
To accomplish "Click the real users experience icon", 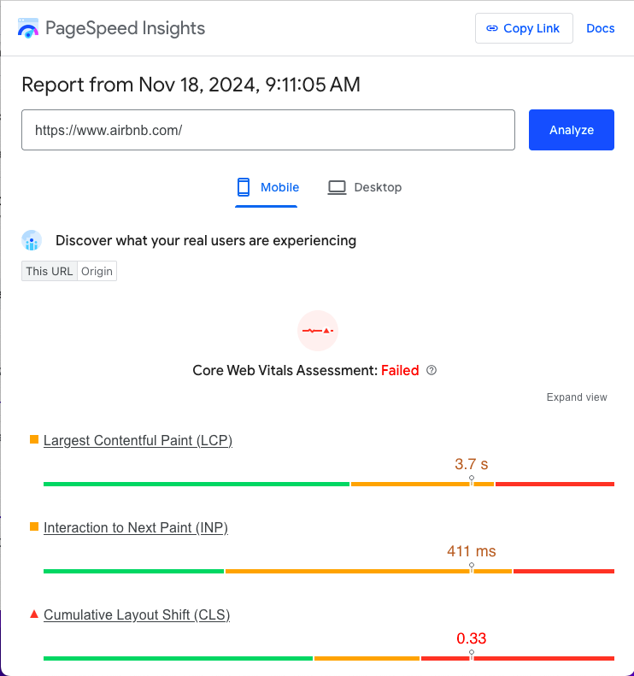I will click(x=32, y=241).
